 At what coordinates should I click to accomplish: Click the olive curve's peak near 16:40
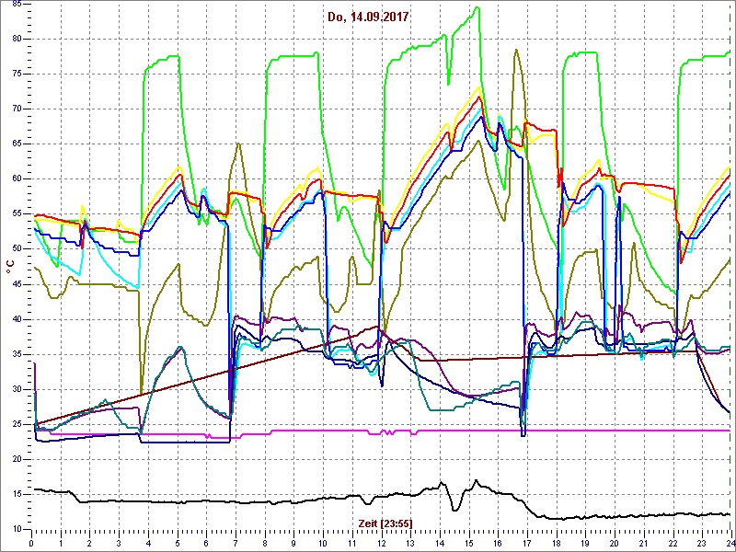[x=516, y=50]
